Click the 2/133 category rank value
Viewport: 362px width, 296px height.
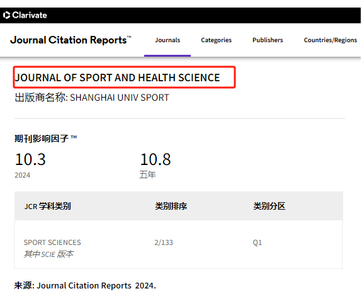(164, 242)
